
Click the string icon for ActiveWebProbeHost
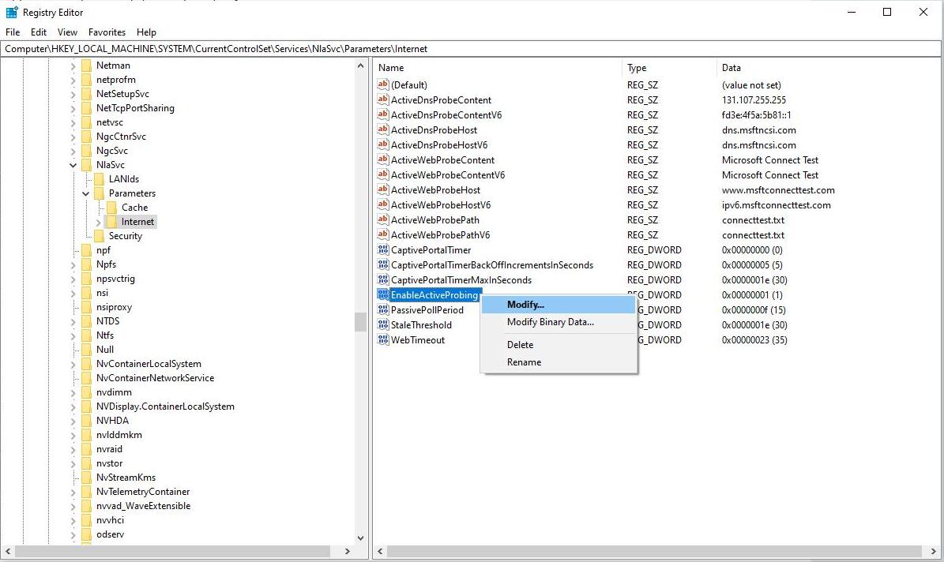tap(383, 190)
